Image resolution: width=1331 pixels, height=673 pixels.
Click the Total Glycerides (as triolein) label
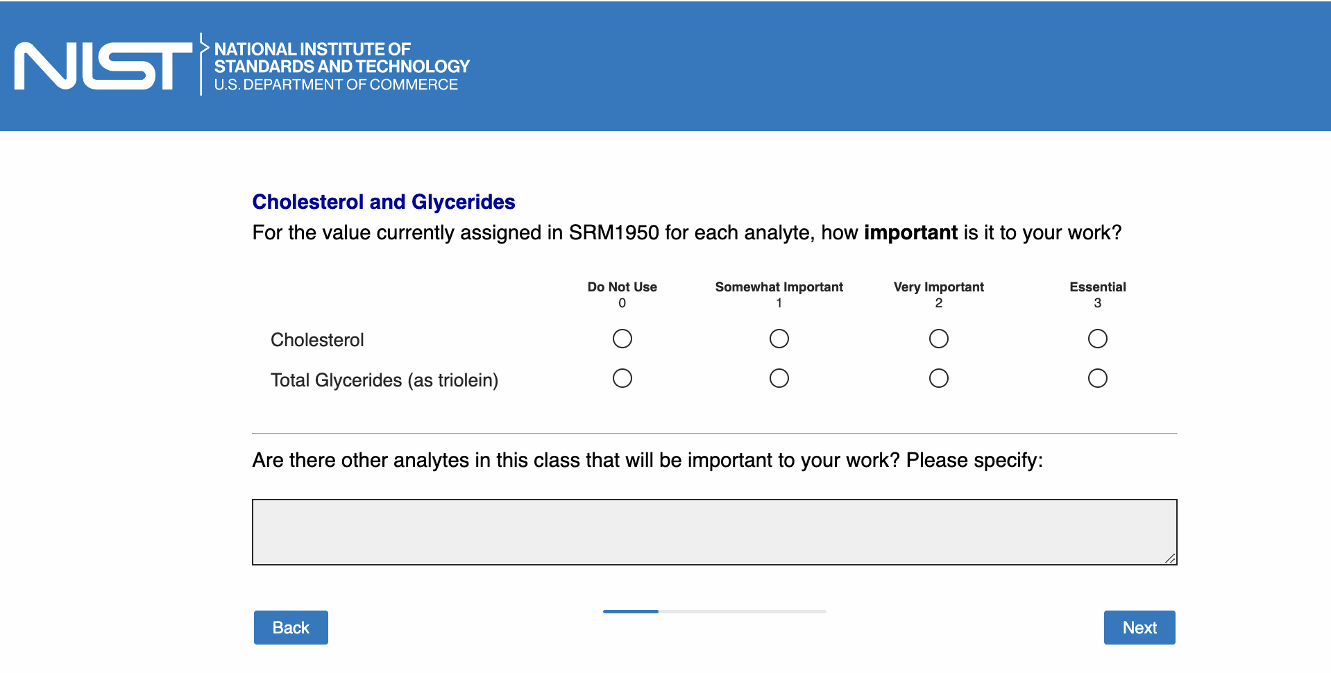click(x=384, y=380)
